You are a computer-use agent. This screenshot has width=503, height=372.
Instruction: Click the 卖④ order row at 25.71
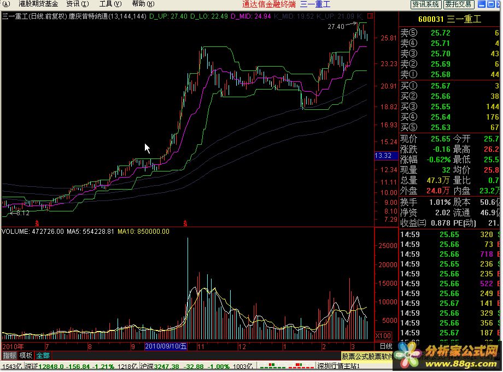pos(450,43)
